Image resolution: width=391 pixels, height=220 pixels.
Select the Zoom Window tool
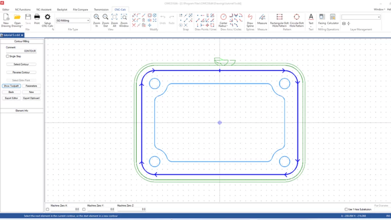point(124,17)
